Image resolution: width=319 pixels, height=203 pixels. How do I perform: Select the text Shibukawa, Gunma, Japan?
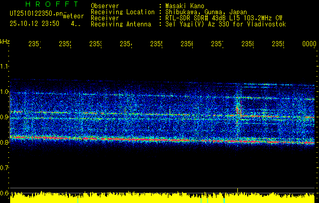(206, 12)
